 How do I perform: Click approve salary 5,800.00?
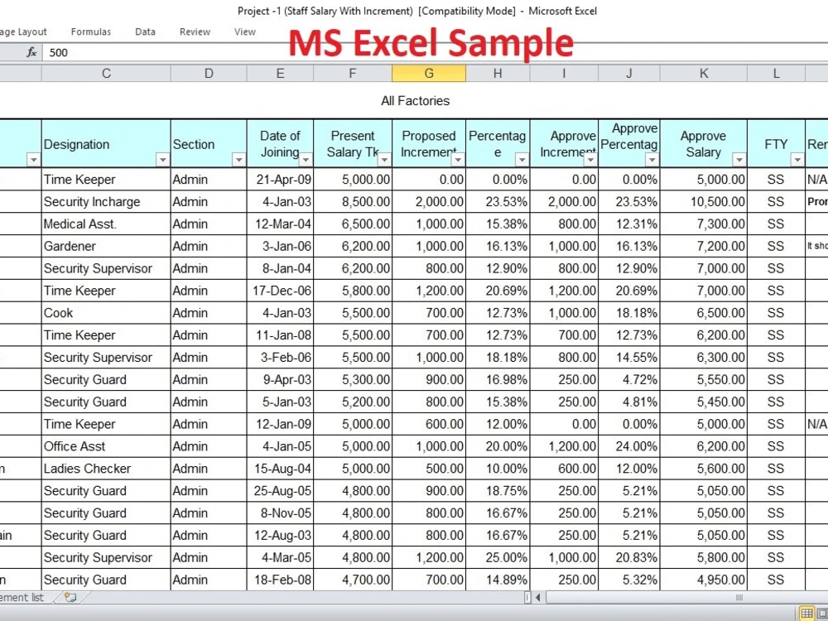pos(704,557)
